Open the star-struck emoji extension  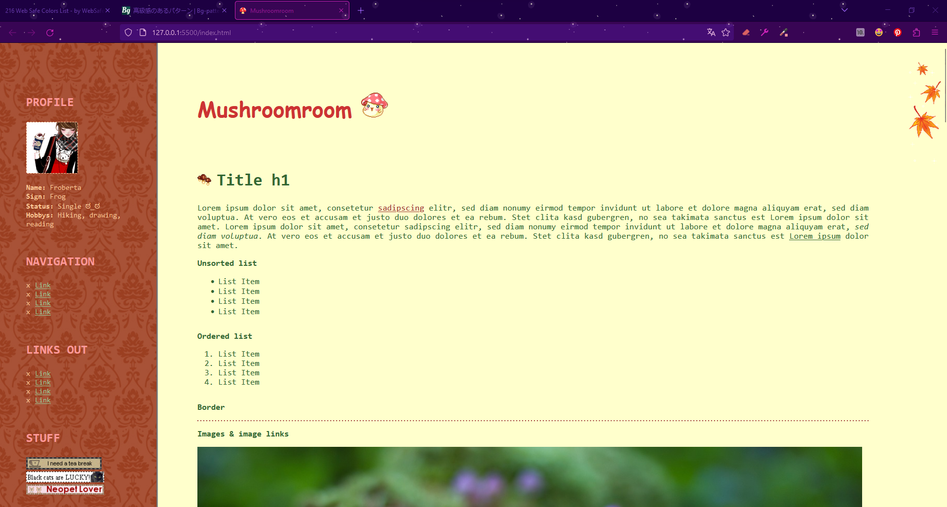(x=878, y=32)
